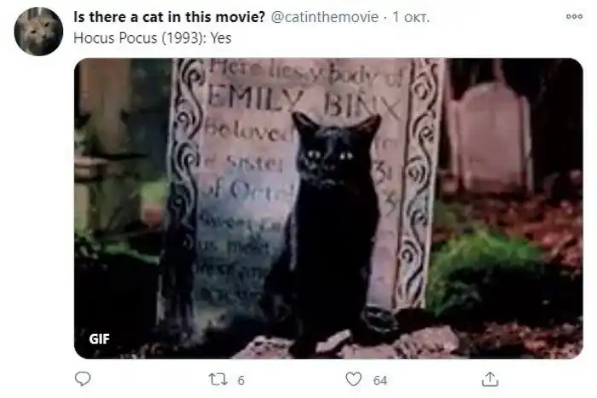This screenshot has width=597, height=398.
Task: Click the reply speech bubble icon
Action: [83, 378]
